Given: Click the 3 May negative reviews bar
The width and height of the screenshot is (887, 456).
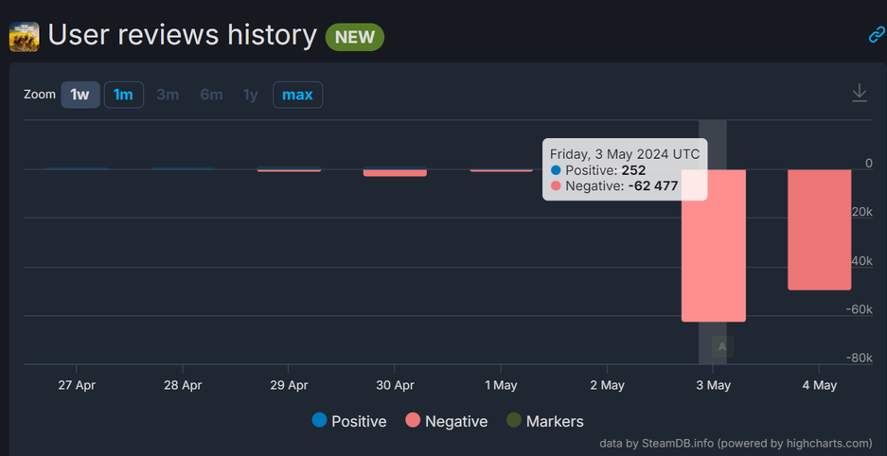Looking at the screenshot, I should (714, 246).
